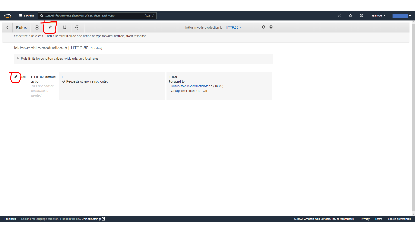Click the reorder rules arrows icon
This screenshot has height=233, width=415.
64,27
